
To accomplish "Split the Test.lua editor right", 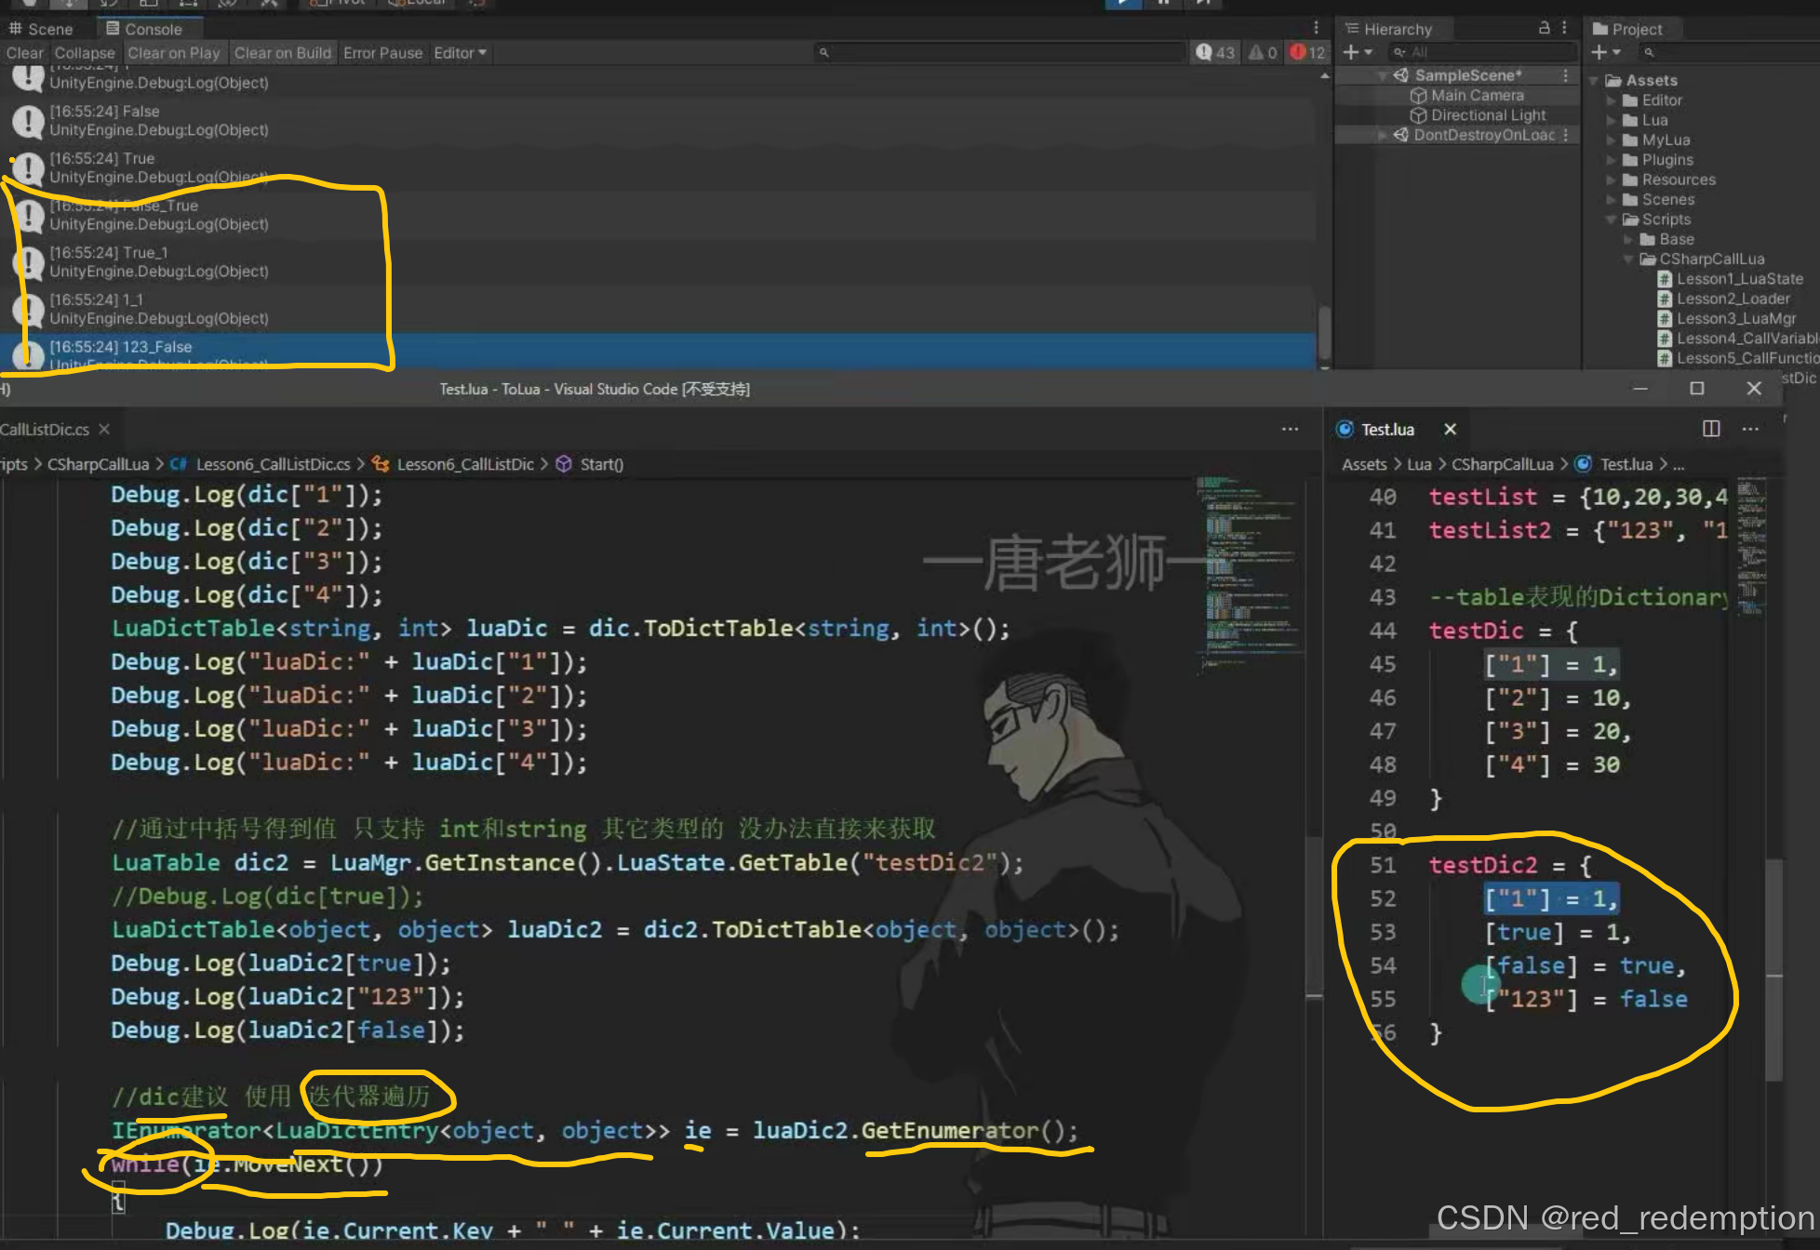I will coord(1711,429).
